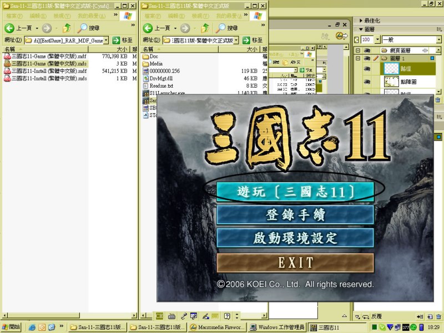Image resolution: width=444 pixels, height=333 pixels.
Task: Click CH language indicator on language bar
Action: (159, 316)
